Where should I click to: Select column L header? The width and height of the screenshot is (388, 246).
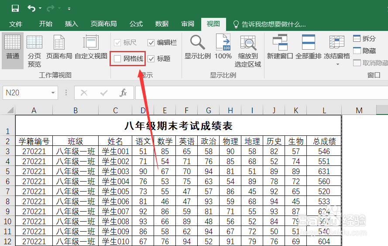[324, 110]
